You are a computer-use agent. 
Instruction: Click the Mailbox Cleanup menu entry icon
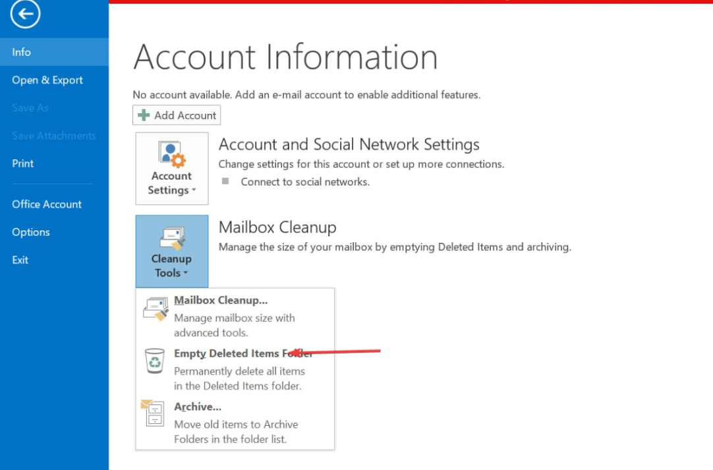click(x=156, y=309)
